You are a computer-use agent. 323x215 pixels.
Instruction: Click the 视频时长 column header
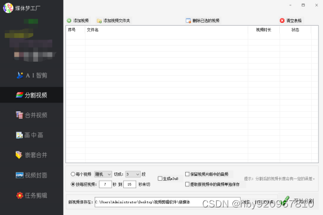[x=263, y=30]
